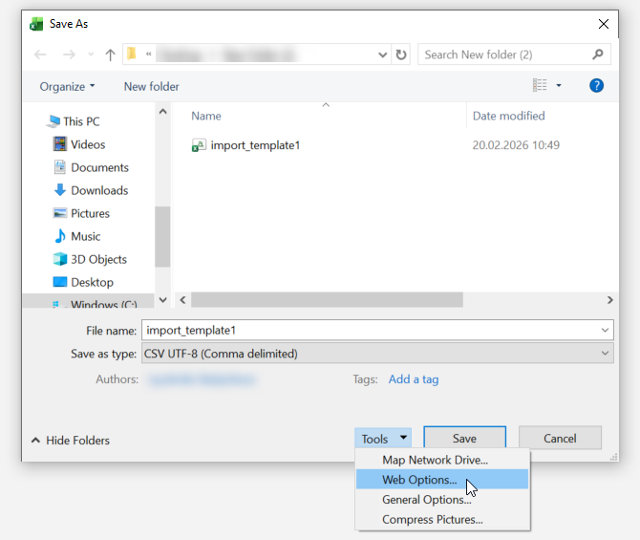Image resolution: width=640 pixels, height=540 pixels.
Task: Click the Save button
Action: 465,438
